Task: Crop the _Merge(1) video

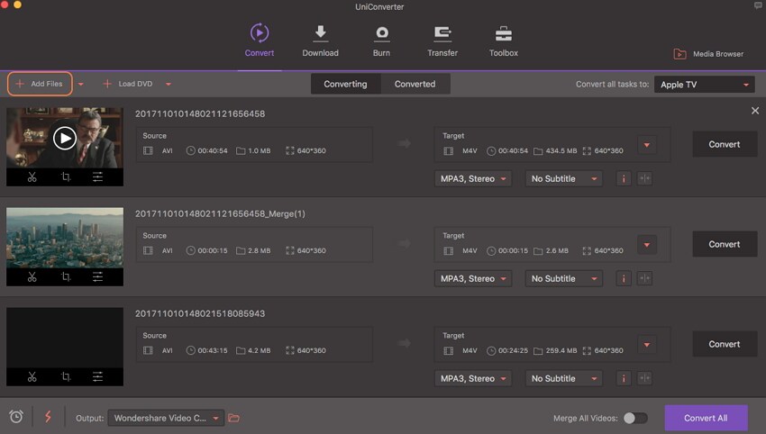Action: click(x=66, y=276)
